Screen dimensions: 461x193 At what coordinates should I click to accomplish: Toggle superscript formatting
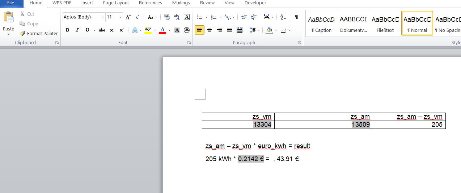(x=122, y=30)
